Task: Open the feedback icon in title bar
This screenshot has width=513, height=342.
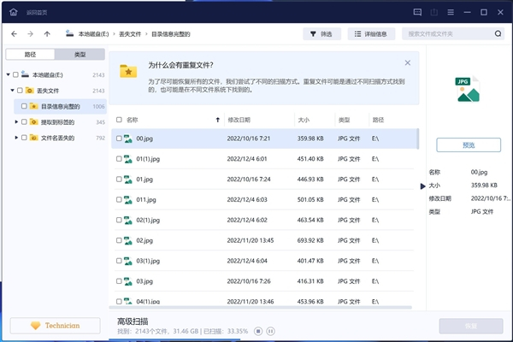Action: [418, 11]
